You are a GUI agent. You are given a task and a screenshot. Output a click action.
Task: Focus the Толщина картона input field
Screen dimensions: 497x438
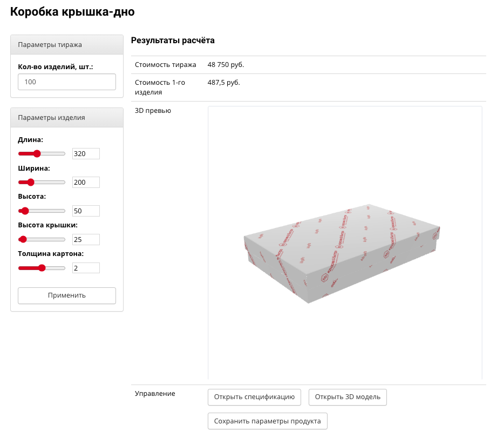click(86, 268)
